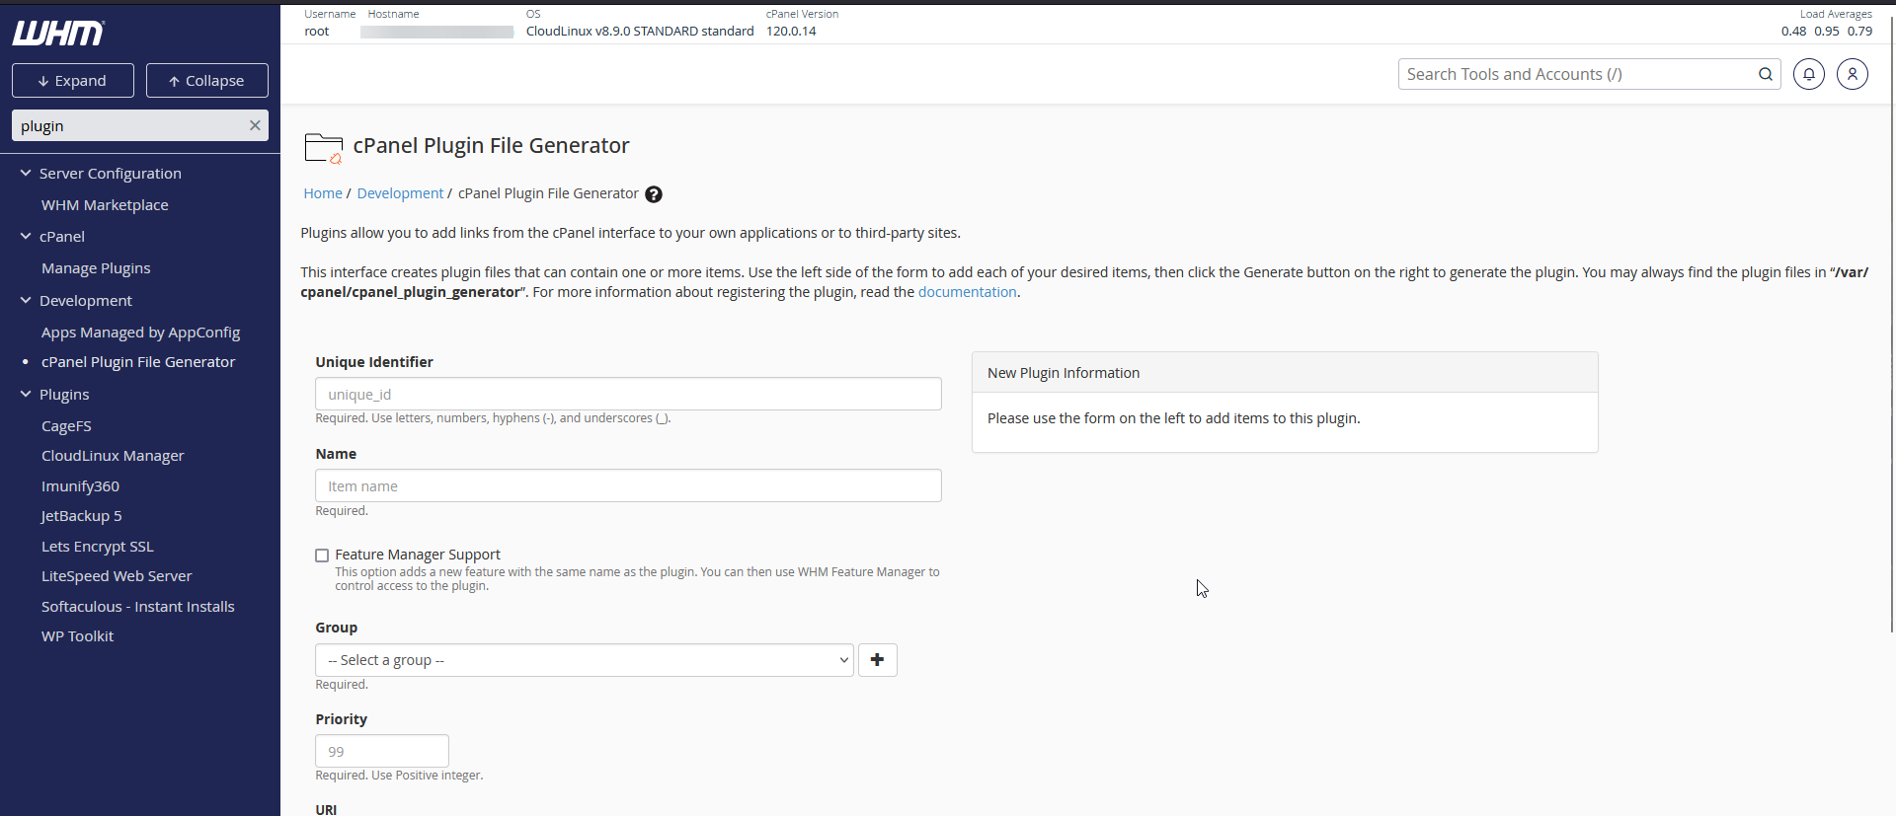Screen dimensions: 1896x816
Task: Collapse all sidebar menu sections
Action: pos(207,81)
